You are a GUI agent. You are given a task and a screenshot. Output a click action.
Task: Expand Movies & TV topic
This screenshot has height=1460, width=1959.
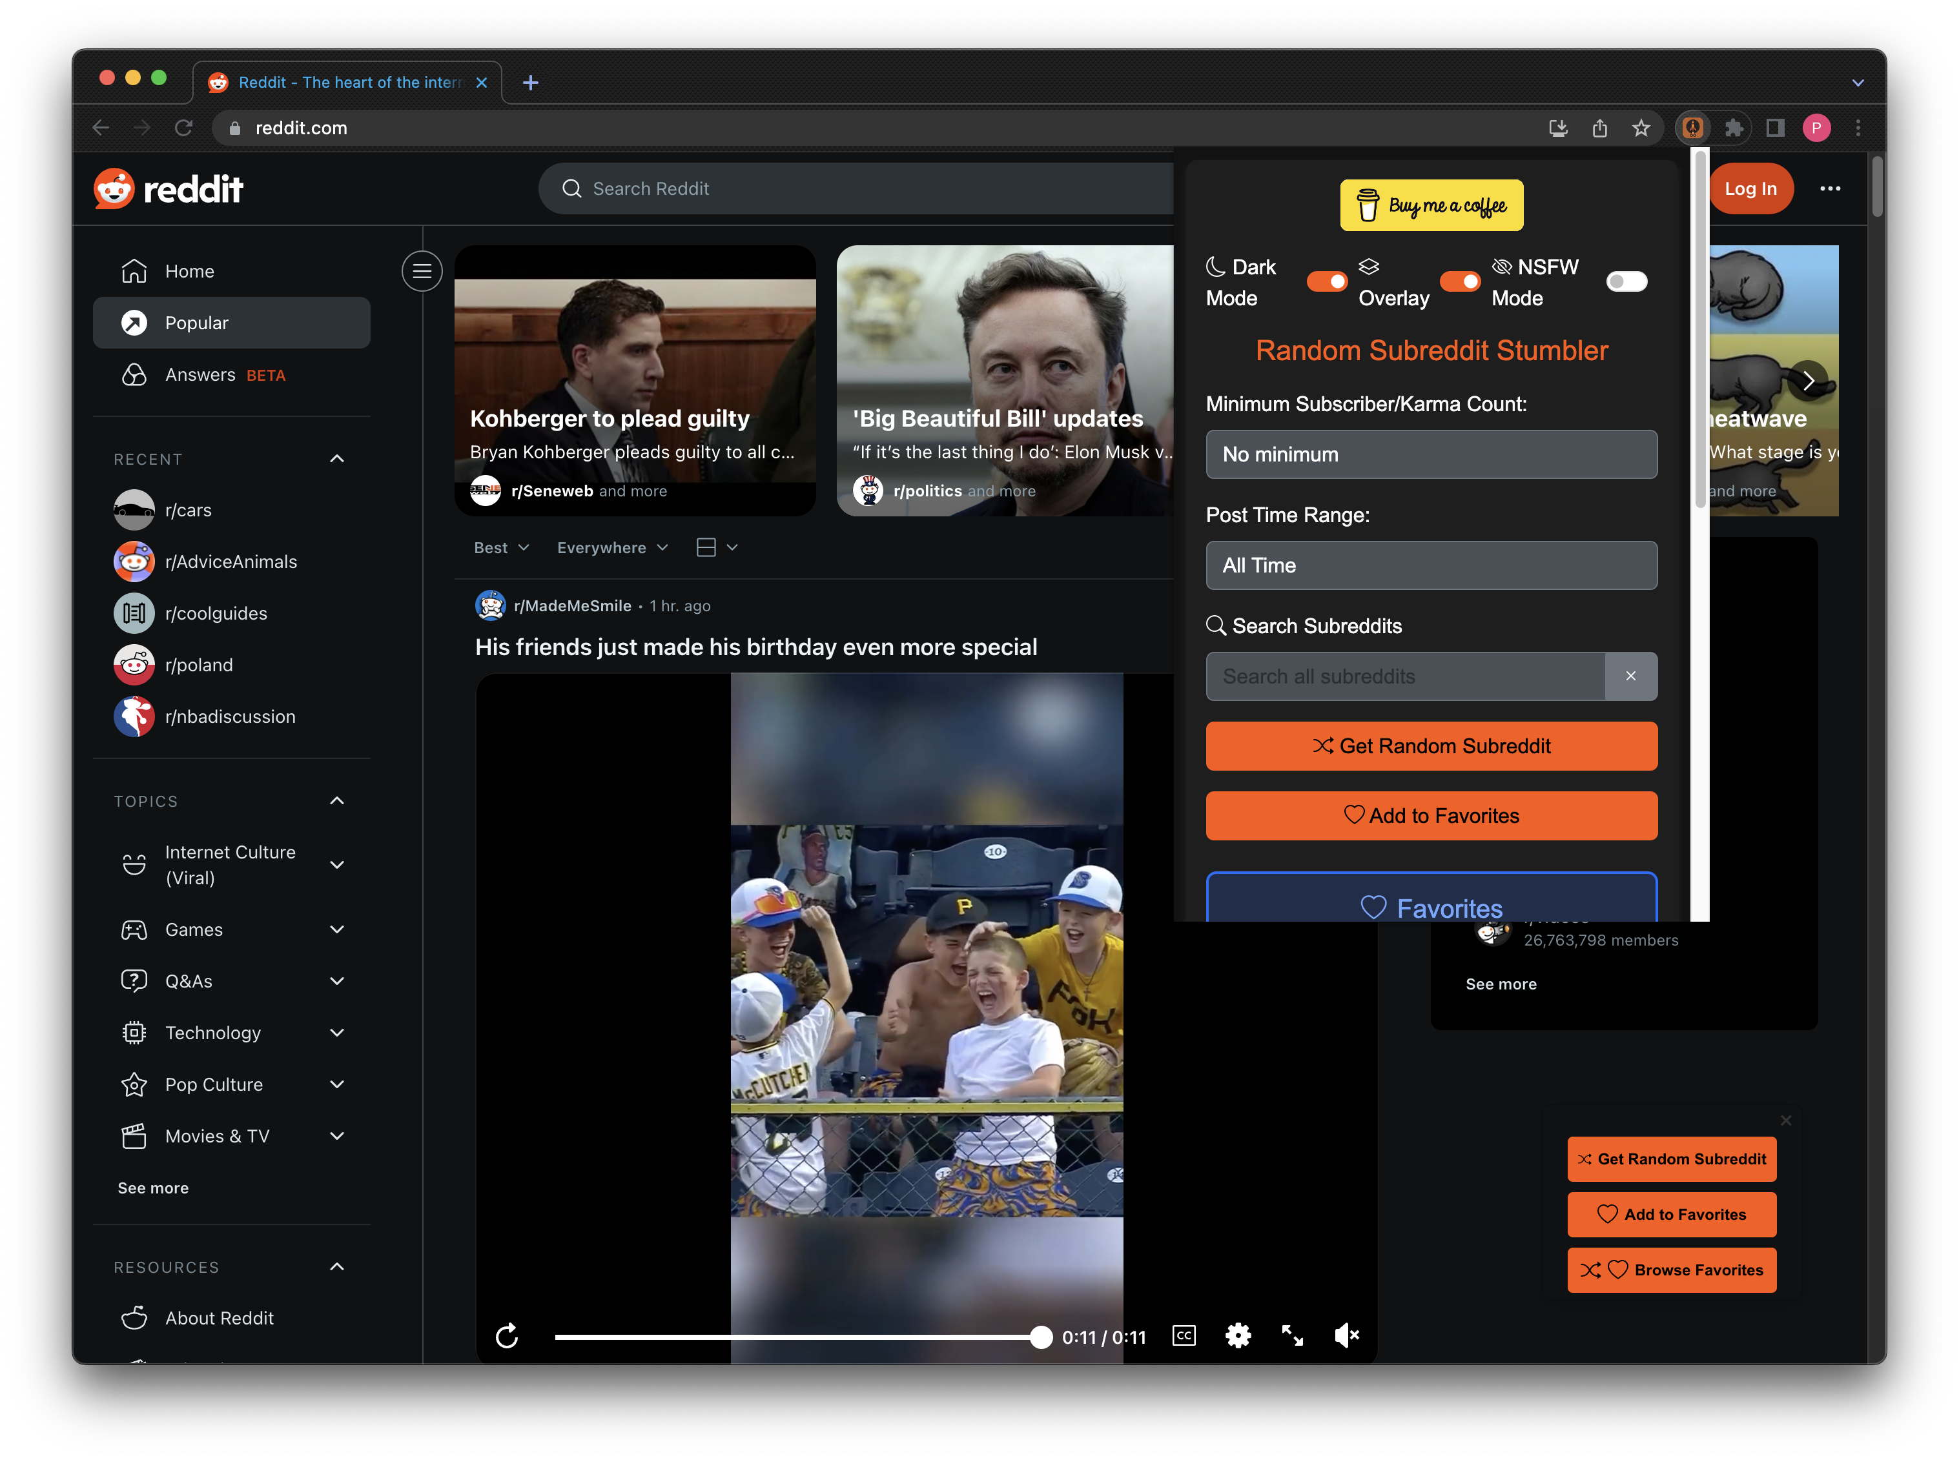click(x=337, y=1135)
